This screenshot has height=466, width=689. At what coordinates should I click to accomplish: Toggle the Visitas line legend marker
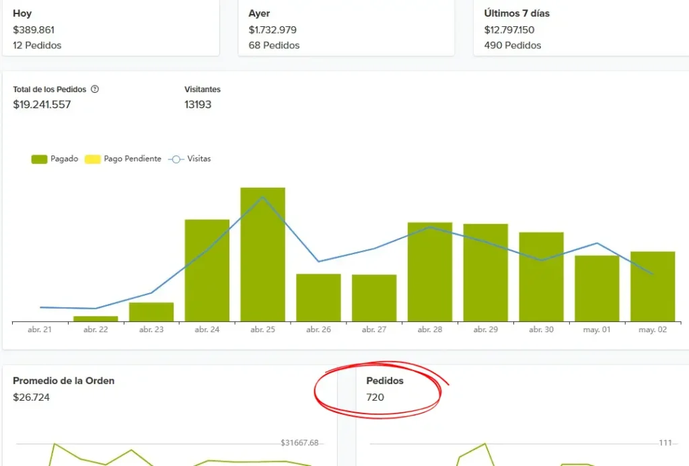176,159
